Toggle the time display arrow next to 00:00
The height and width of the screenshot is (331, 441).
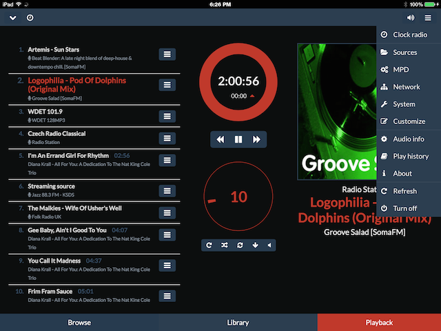(x=252, y=96)
